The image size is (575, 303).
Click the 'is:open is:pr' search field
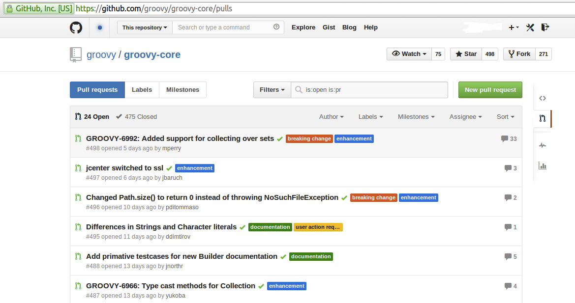pos(374,90)
